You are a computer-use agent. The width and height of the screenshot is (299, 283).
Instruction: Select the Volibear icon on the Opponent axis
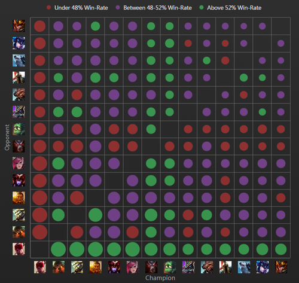(19, 60)
